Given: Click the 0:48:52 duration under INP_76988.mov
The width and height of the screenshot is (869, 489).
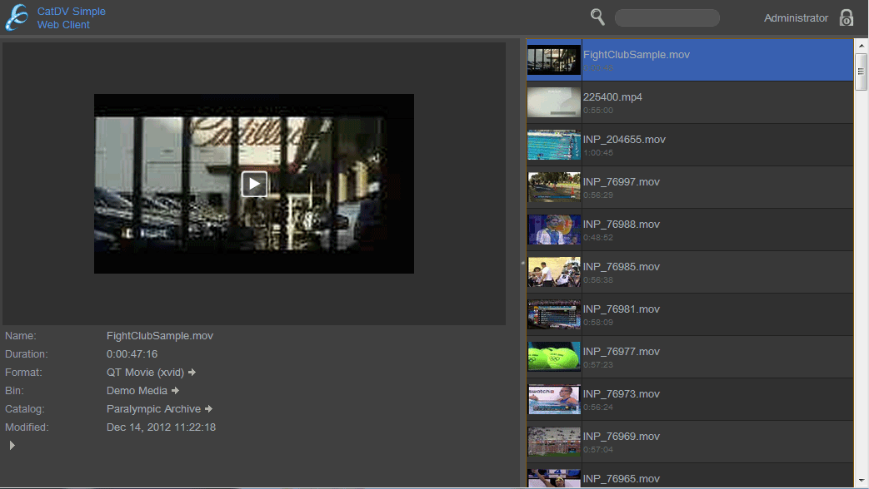Looking at the screenshot, I should click(x=598, y=237).
